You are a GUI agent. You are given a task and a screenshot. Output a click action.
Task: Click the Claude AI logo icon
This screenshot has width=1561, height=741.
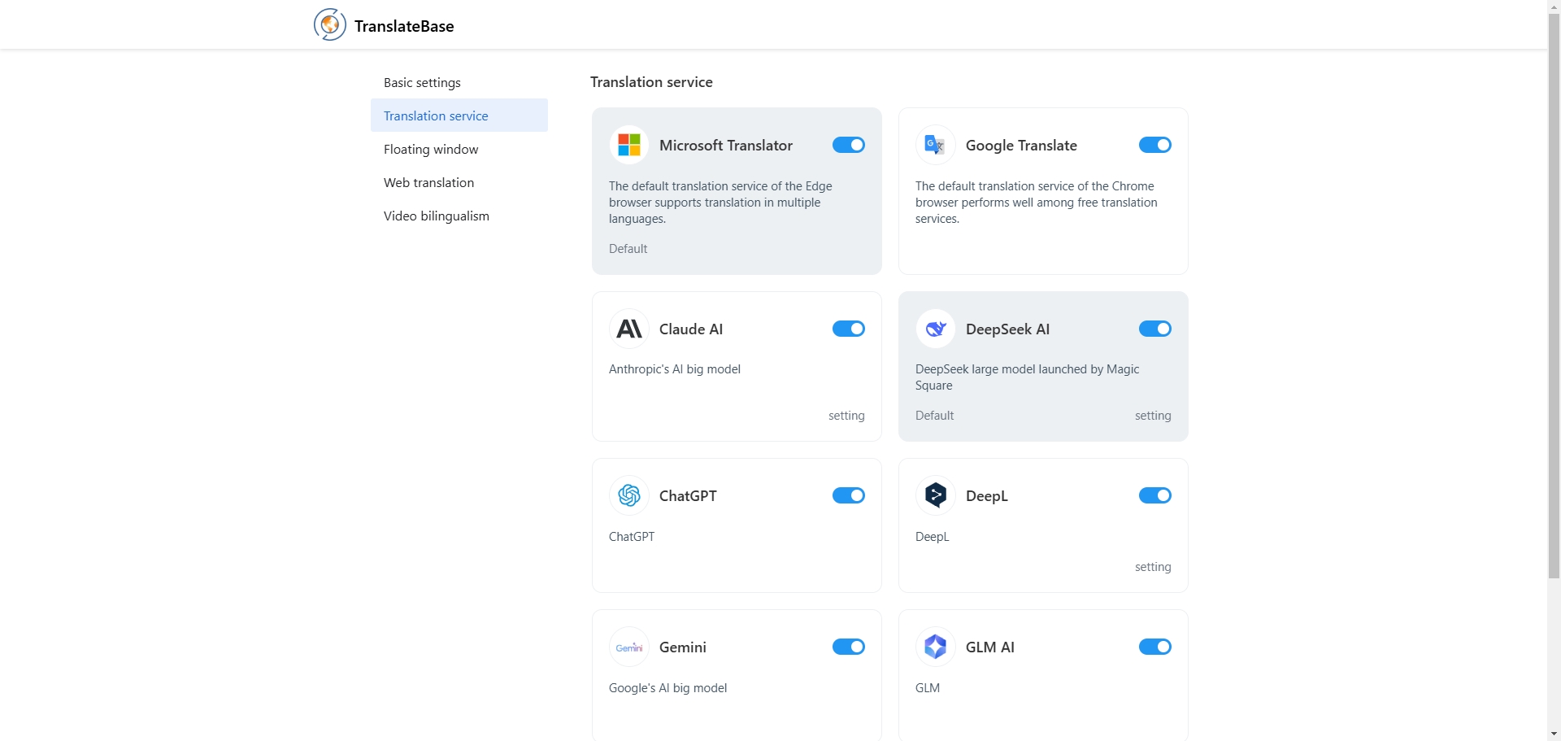click(x=629, y=329)
